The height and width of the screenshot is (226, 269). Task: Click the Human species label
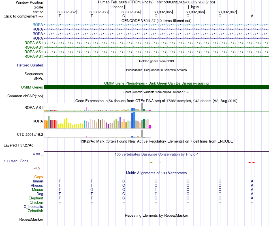pos(37,181)
